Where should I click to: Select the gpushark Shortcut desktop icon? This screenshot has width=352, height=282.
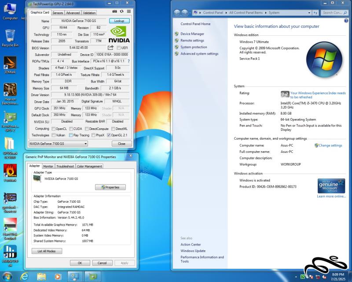click(x=10, y=203)
